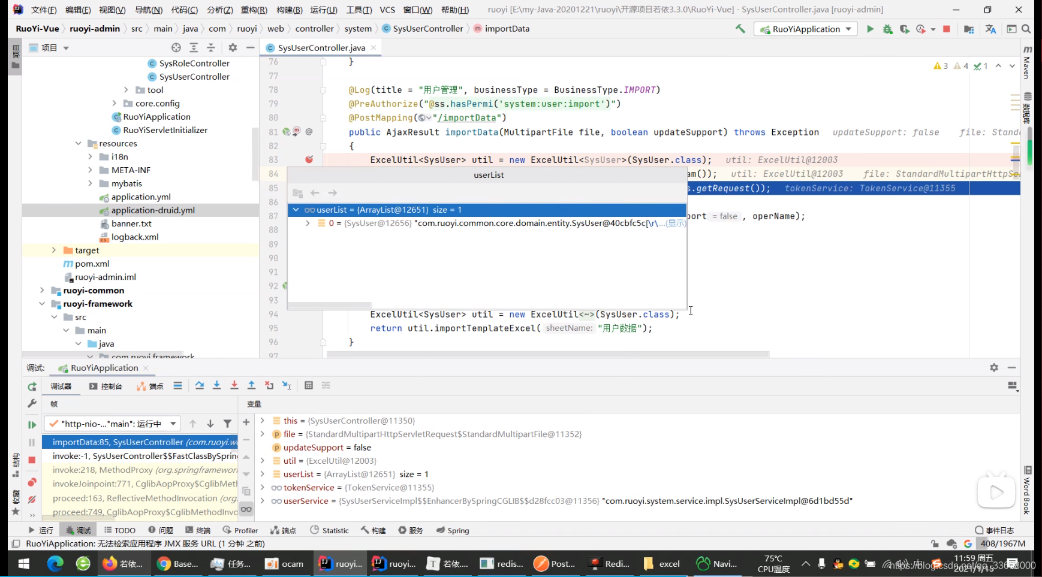Click Mute Breakpoints icon
The height and width of the screenshot is (577, 1042).
(x=32, y=499)
